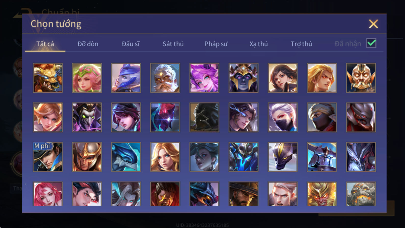Select the rock golem hero portrait
405x228 pixels.
pos(361,194)
